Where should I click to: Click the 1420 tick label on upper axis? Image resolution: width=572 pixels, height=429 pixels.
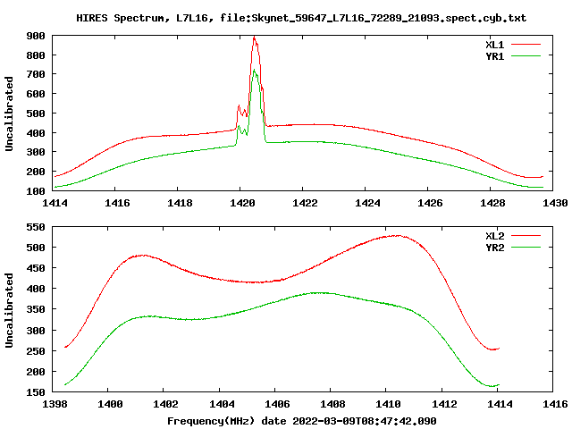click(x=242, y=203)
